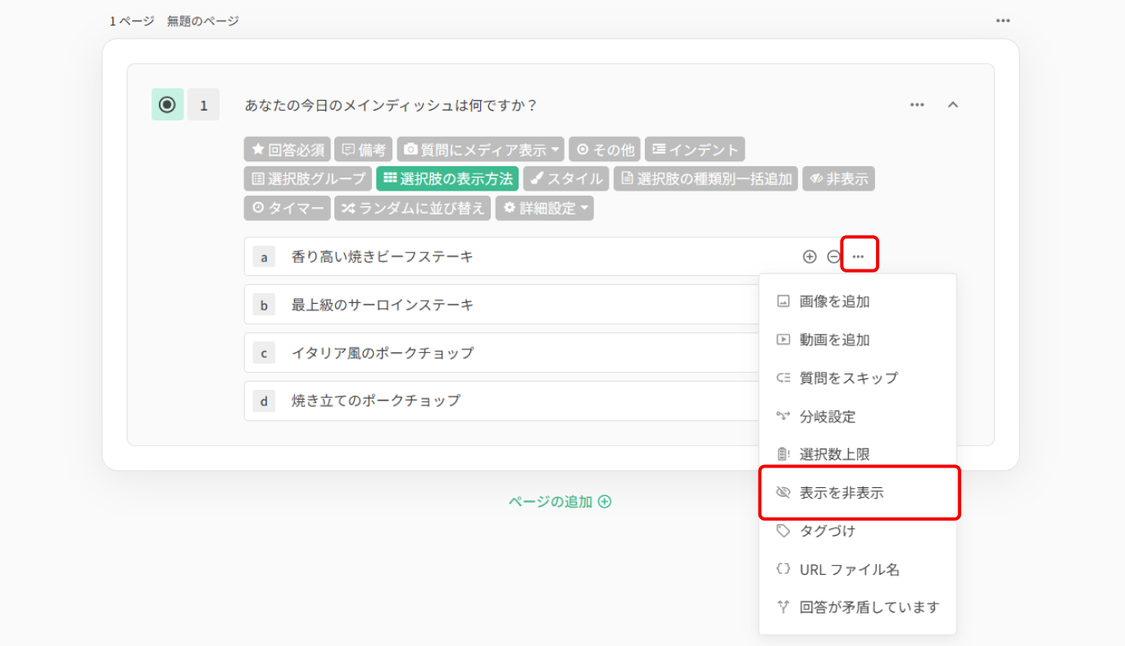Choose 表示を非表示 menu entry

(858, 493)
